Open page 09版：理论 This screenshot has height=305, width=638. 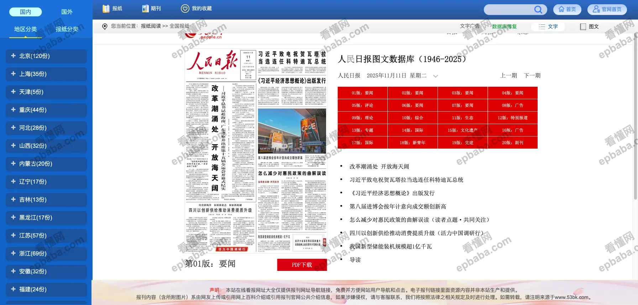(362, 118)
